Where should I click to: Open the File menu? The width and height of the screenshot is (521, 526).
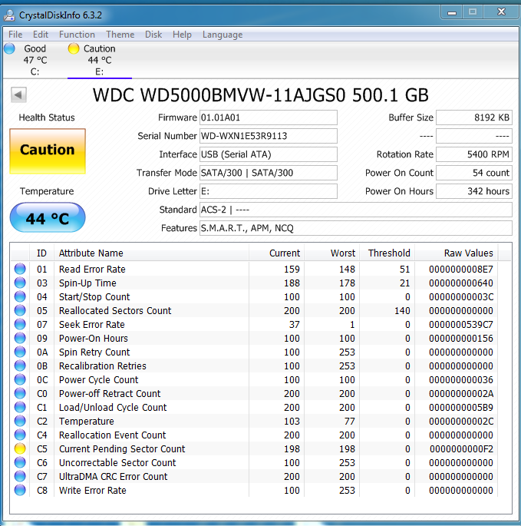pyautogui.click(x=15, y=35)
